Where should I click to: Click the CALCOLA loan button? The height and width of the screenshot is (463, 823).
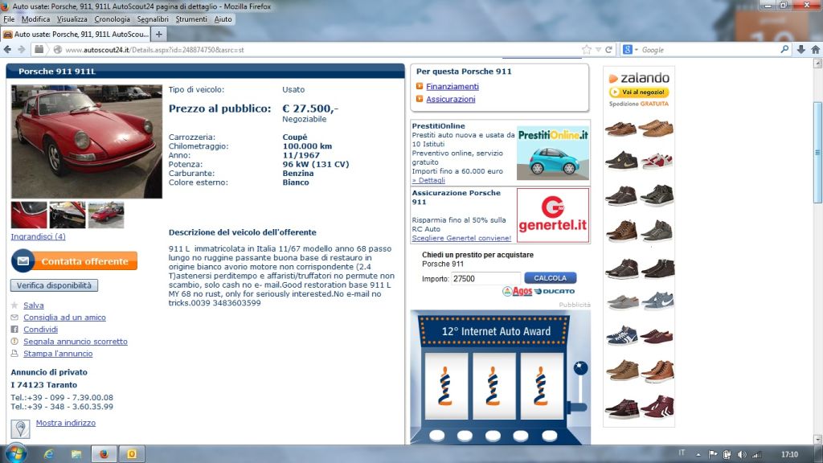point(550,277)
